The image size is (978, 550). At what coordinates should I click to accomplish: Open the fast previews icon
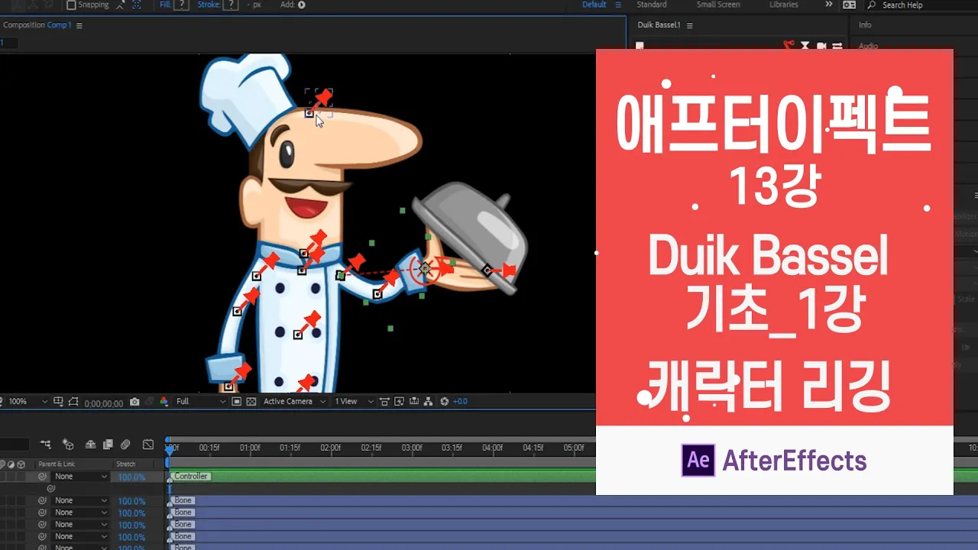click(399, 401)
